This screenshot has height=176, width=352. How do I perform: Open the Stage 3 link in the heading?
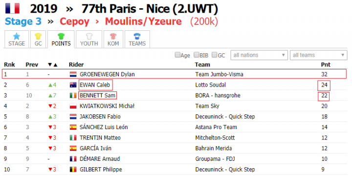[x=23, y=22]
